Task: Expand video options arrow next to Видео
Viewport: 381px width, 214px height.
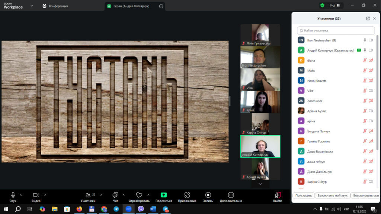Action: pos(45,195)
